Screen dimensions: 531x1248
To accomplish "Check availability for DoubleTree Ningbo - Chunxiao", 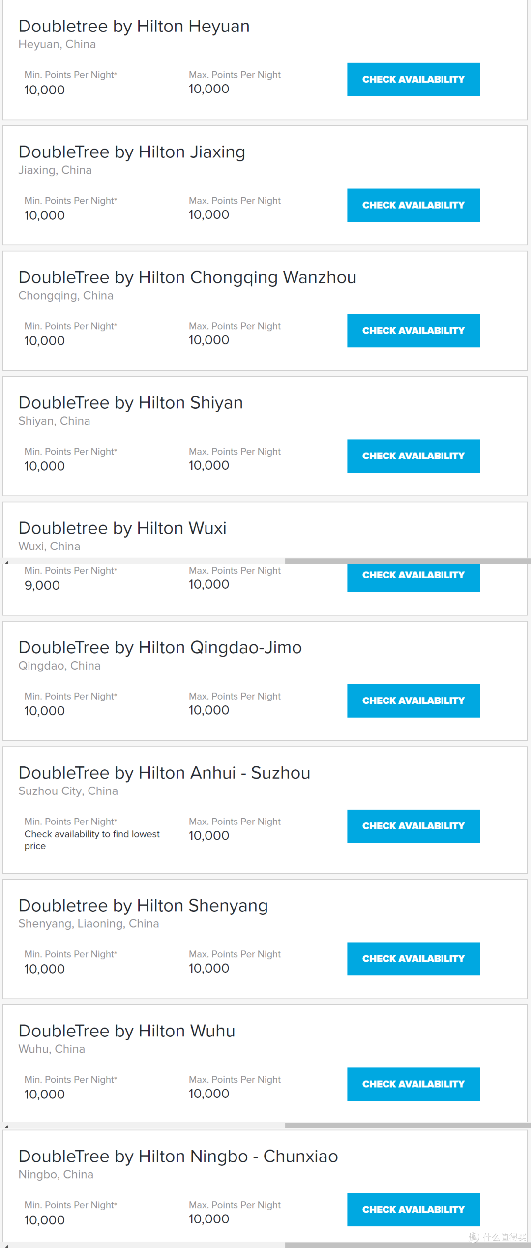I will 413,1209.
